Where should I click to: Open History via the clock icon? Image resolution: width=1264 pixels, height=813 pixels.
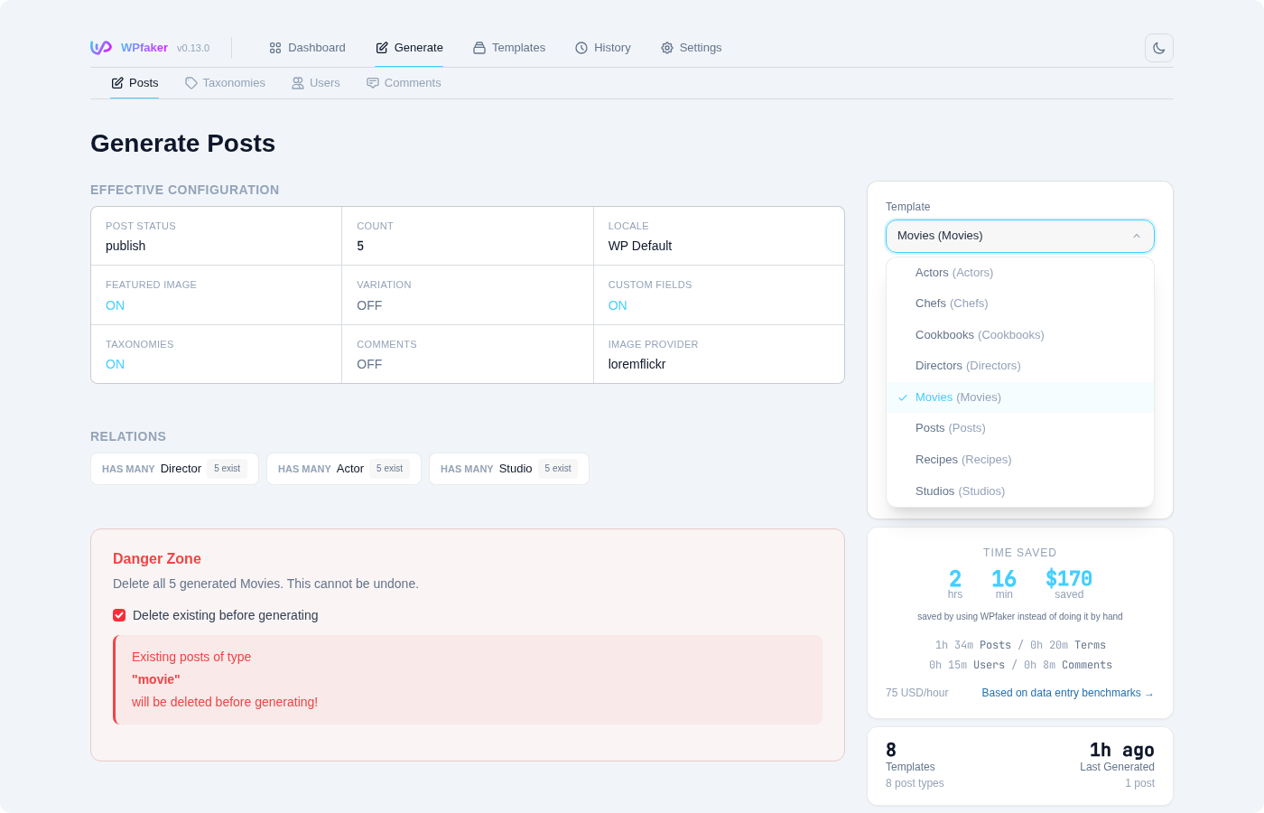581,47
